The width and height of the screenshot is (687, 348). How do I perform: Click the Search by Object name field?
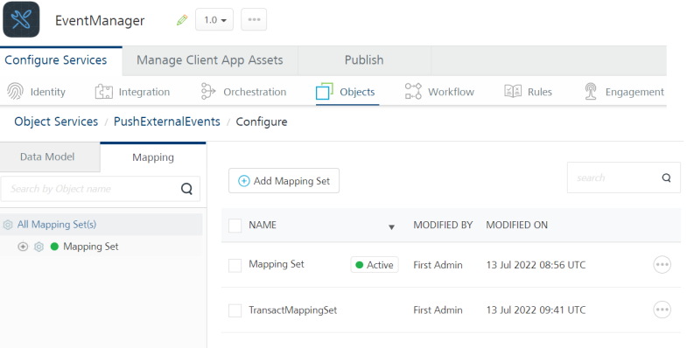click(x=101, y=189)
